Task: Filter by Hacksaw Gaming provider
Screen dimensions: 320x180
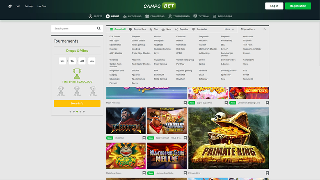Action: pos(162,49)
